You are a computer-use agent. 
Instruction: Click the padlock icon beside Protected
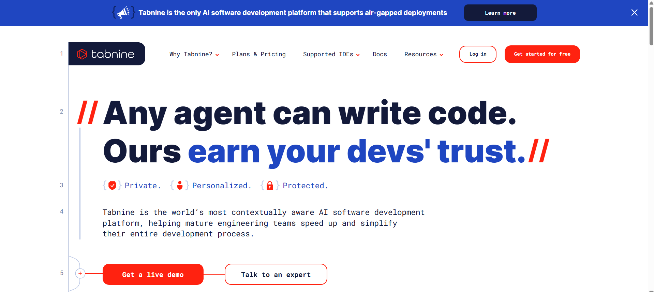(x=270, y=186)
